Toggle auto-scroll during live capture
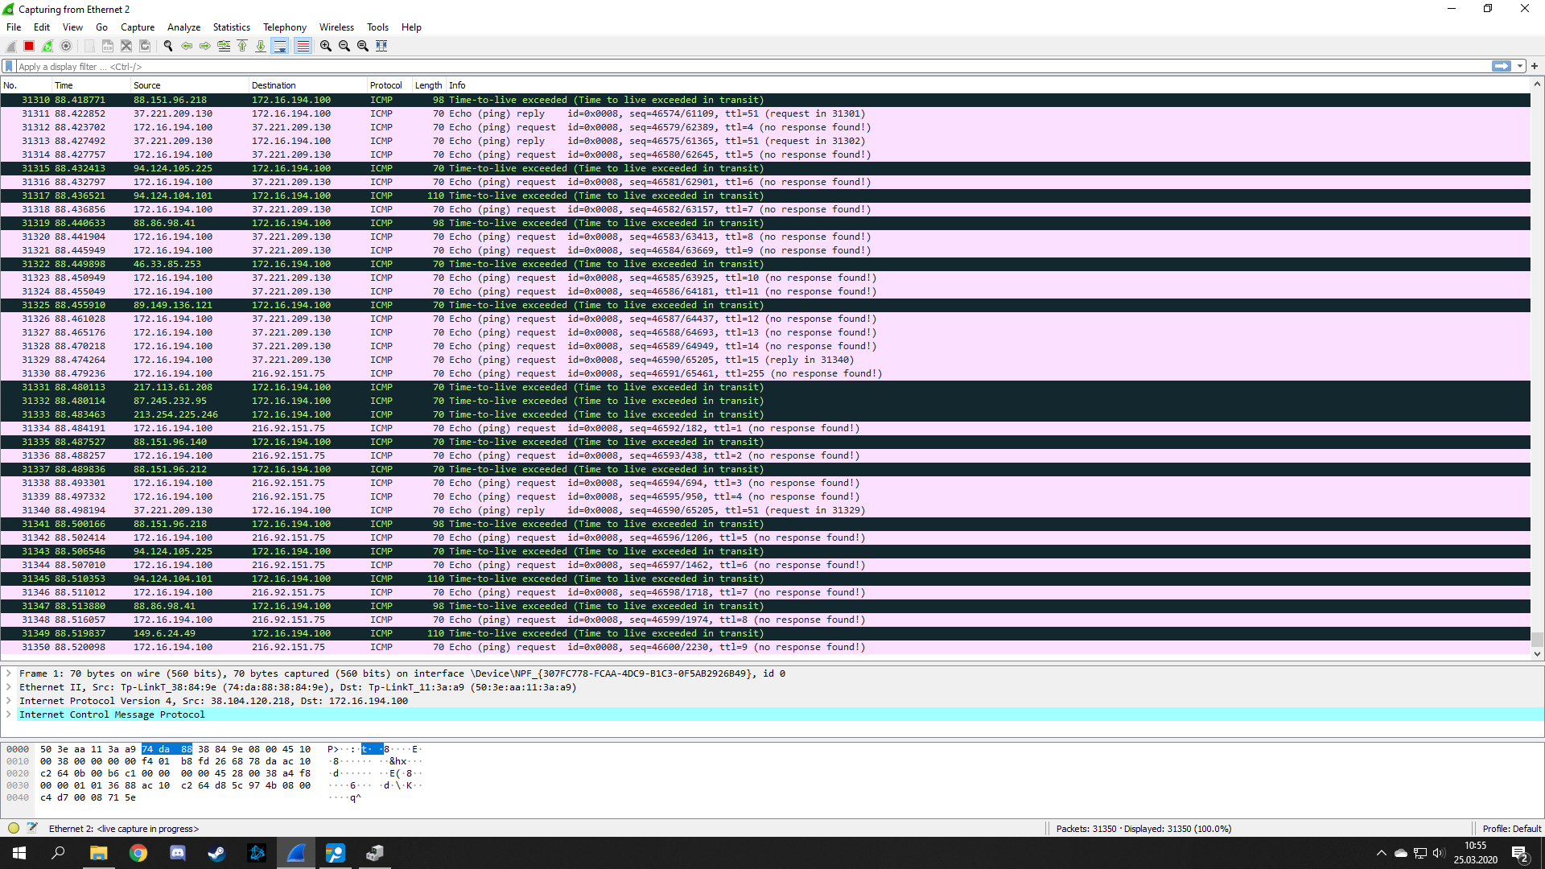1545x869 pixels. coord(280,46)
